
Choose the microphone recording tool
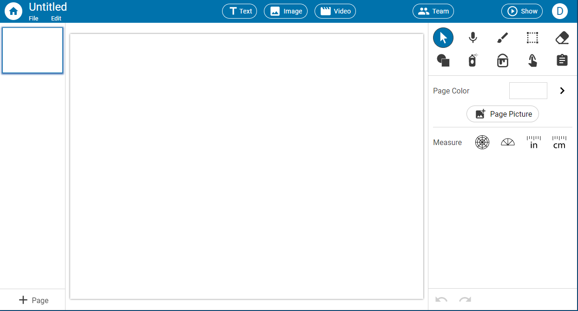pos(473,38)
